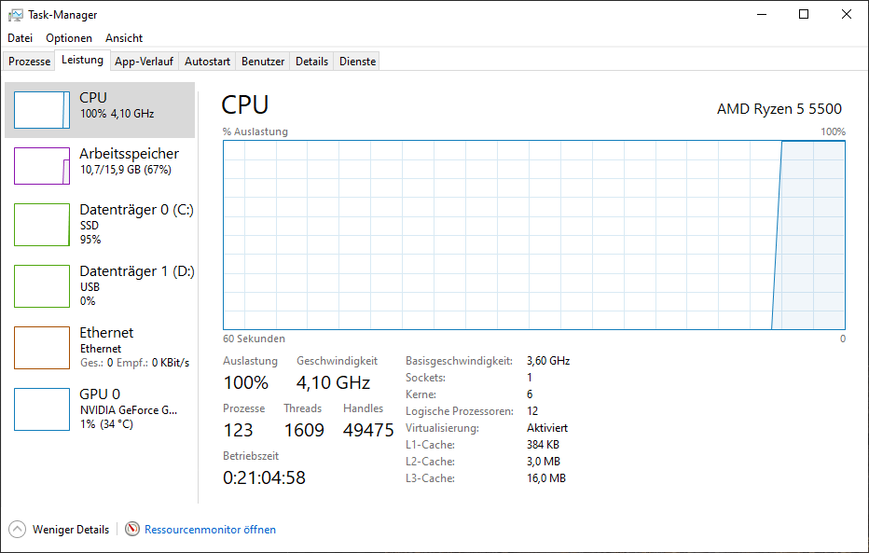The height and width of the screenshot is (553, 869).
Task: Open the Autostart tab
Action: tap(206, 60)
